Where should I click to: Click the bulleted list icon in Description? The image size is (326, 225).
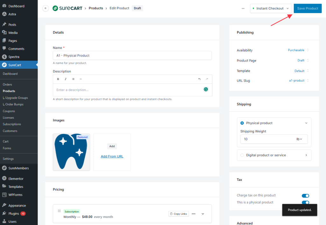[x=73, y=79]
